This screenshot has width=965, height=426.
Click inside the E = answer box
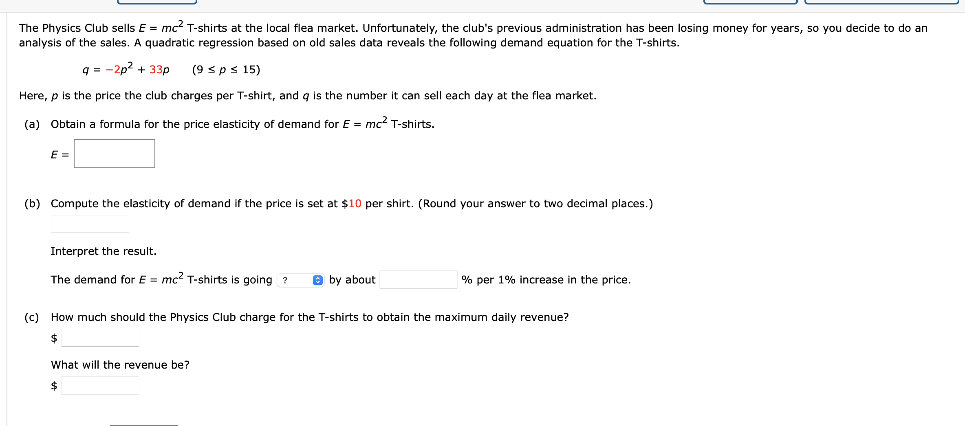[114, 154]
